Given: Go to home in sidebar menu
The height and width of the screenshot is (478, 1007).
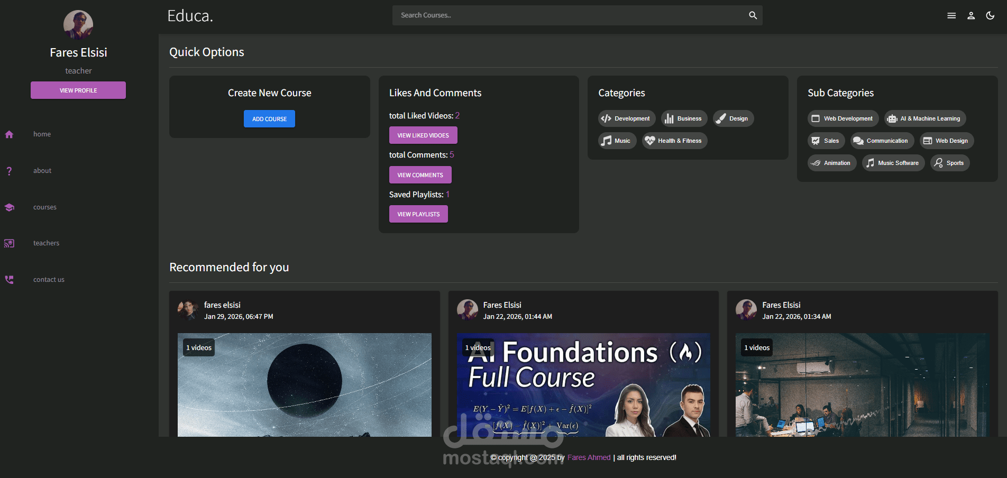Looking at the screenshot, I should pyautogui.click(x=42, y=134).
